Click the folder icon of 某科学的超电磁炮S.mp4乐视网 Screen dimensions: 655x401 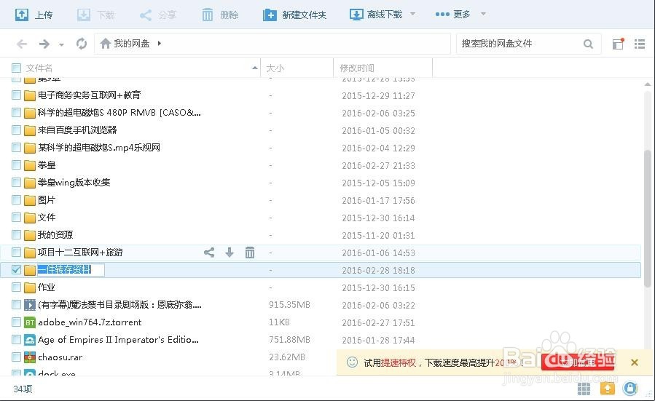30,148
